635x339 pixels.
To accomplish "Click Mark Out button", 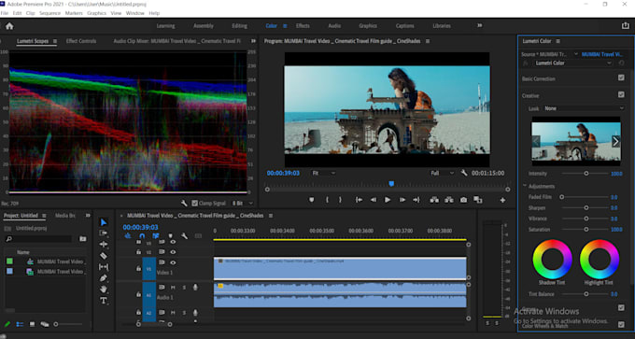I will pyautogui.click(x=340, y=200).
